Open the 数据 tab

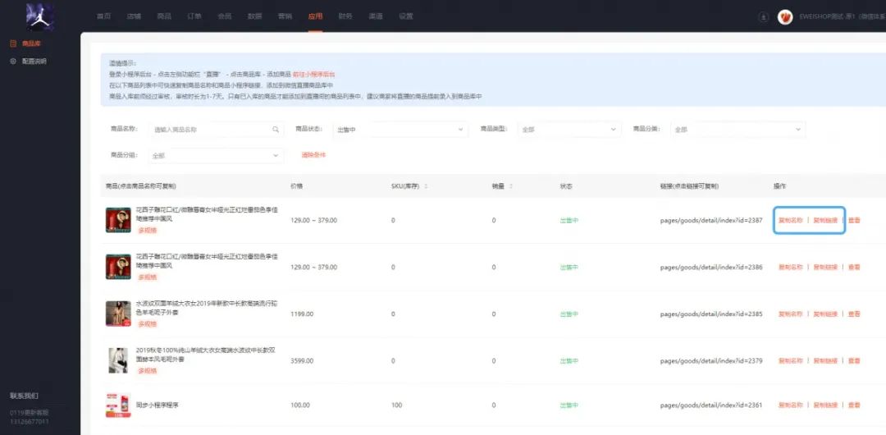coord(255,16)
